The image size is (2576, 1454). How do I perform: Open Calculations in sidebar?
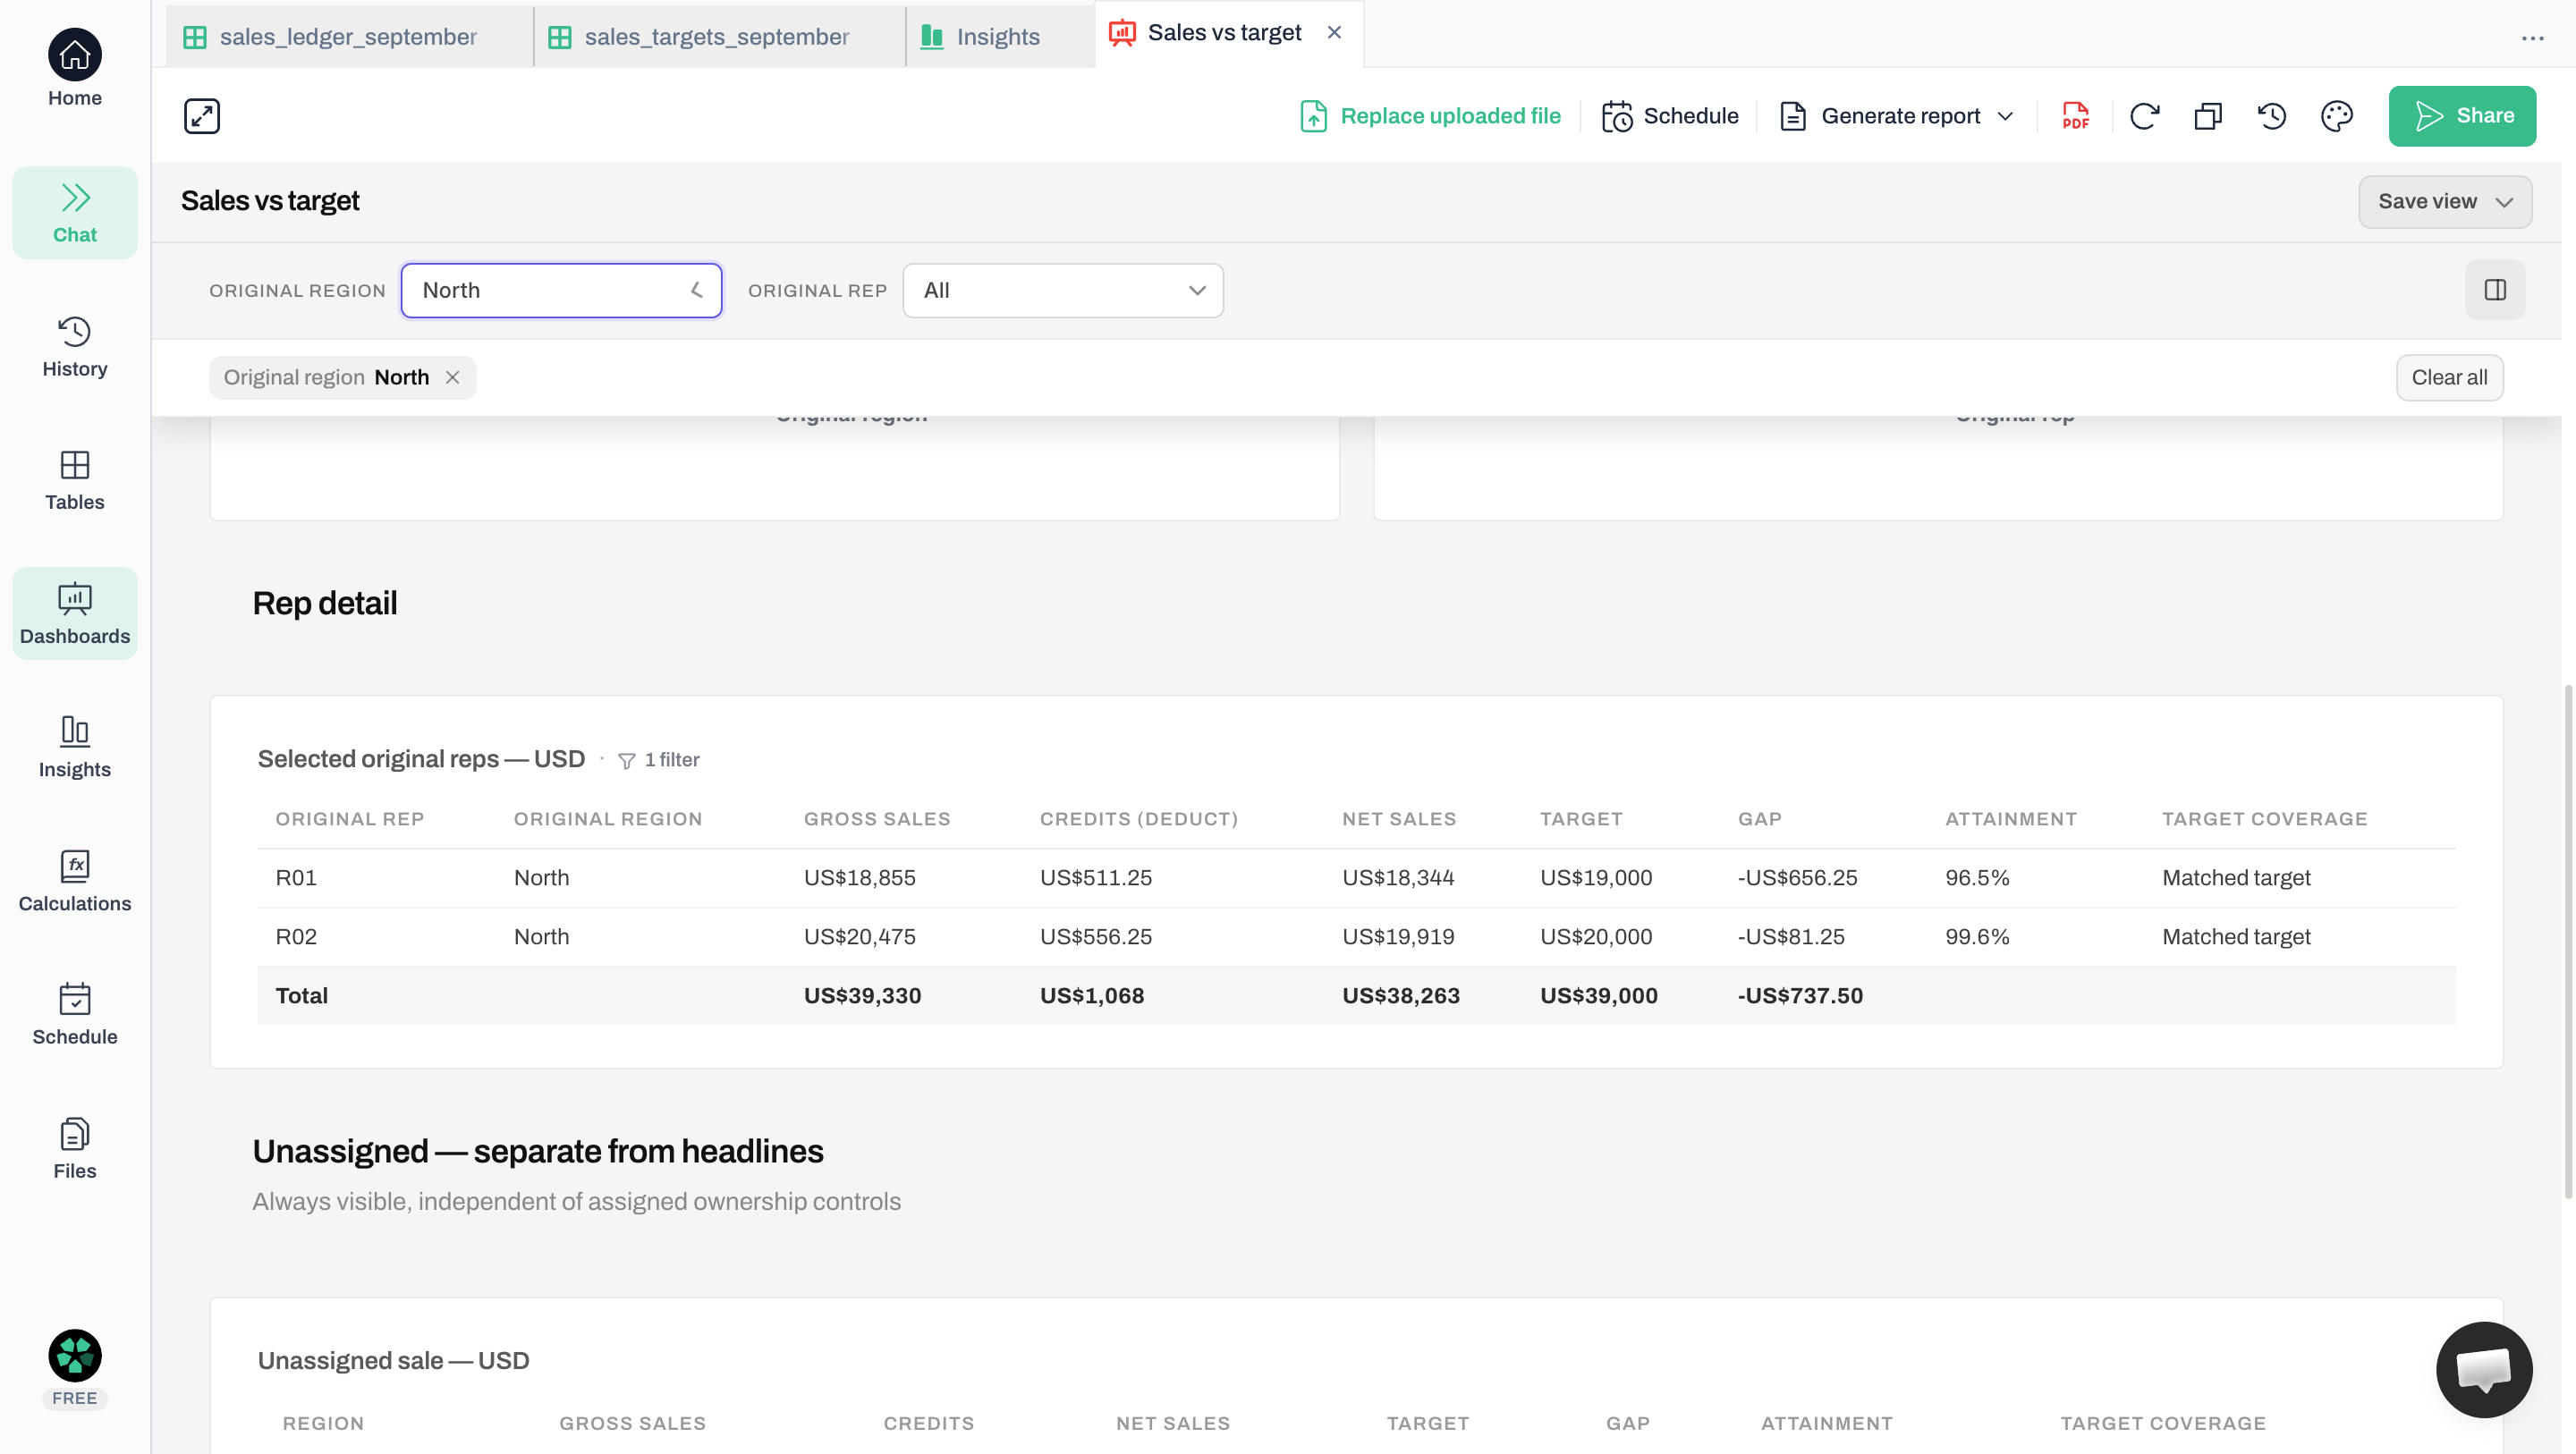point(75,881)
